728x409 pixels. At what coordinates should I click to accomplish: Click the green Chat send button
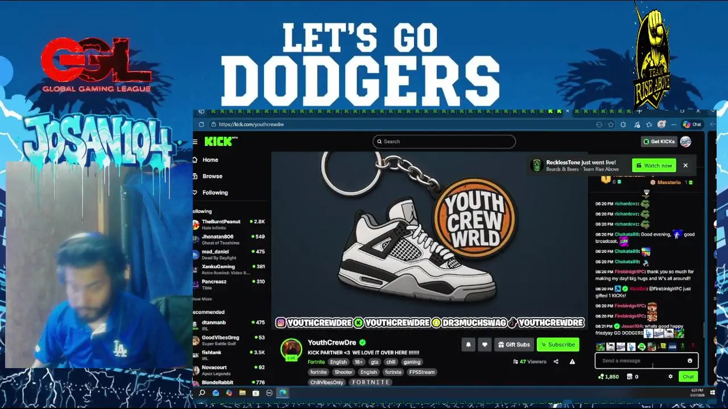click(688, 377)
